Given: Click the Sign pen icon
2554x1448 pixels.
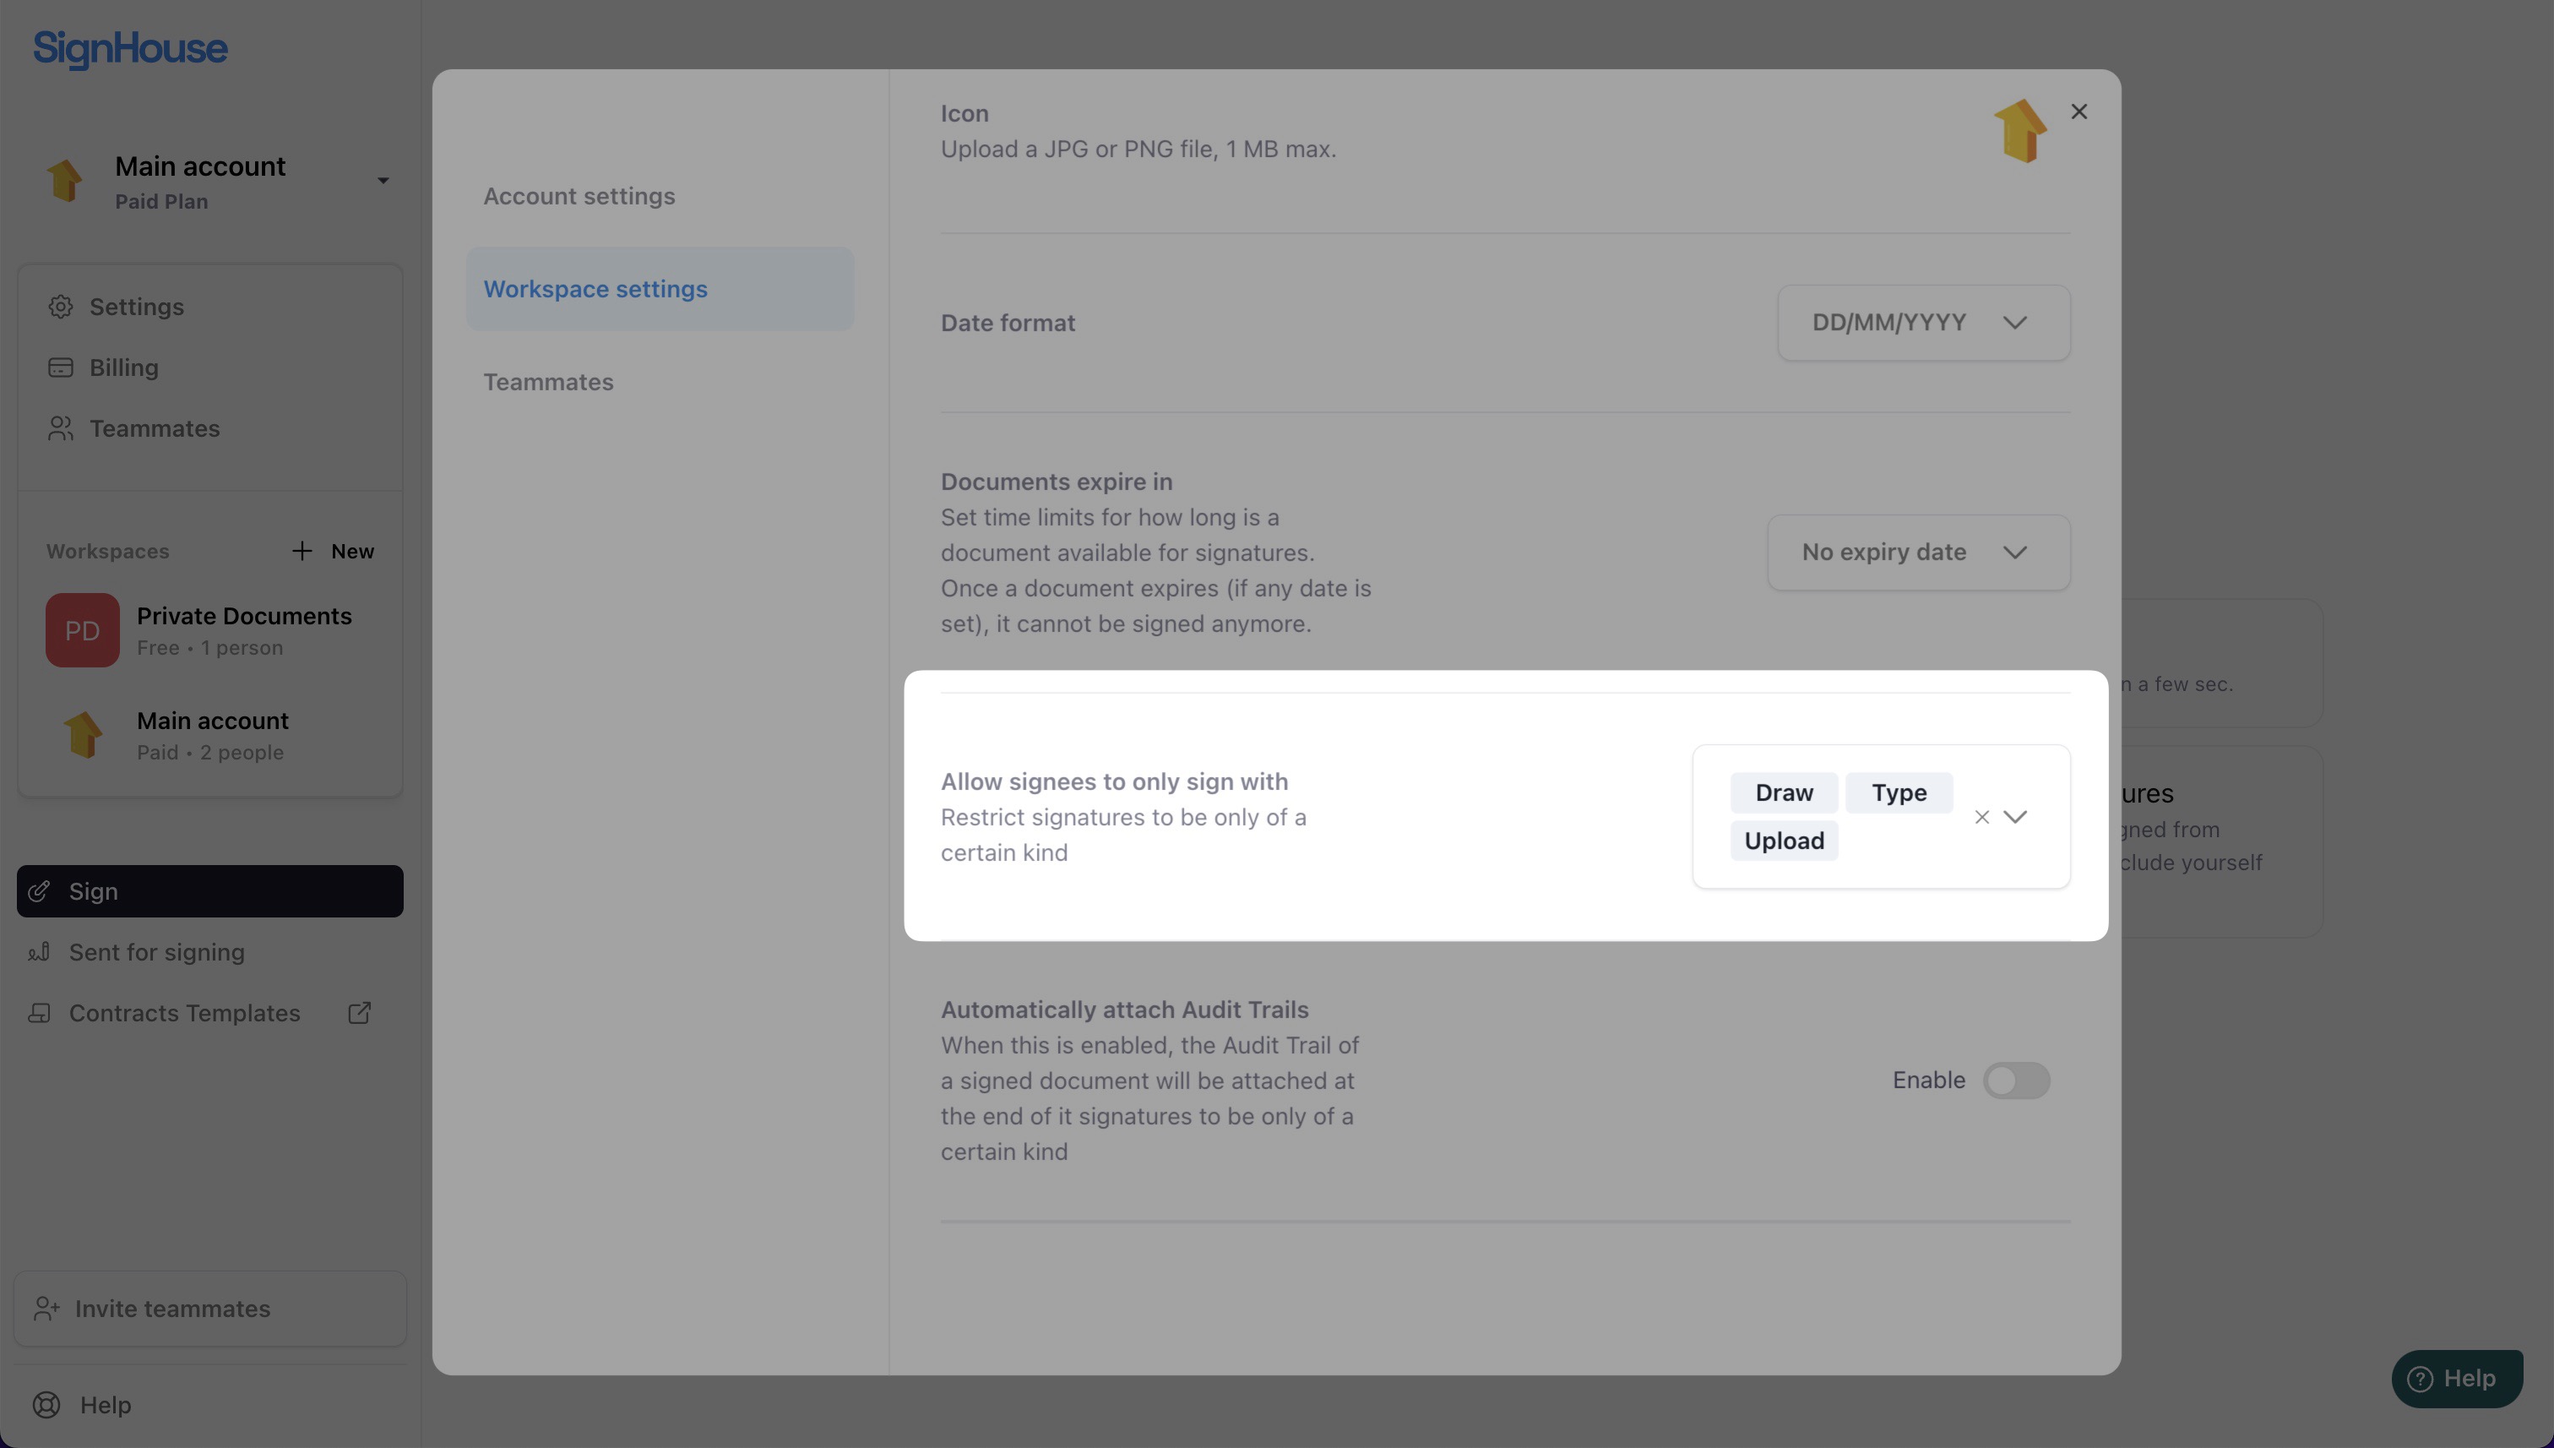Looking at the screenshot, I should pos(39,891).
